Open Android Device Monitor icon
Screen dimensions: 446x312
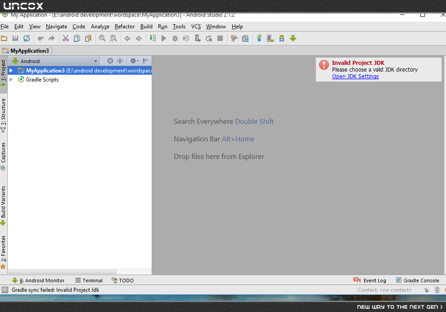(x=293, y=38)
